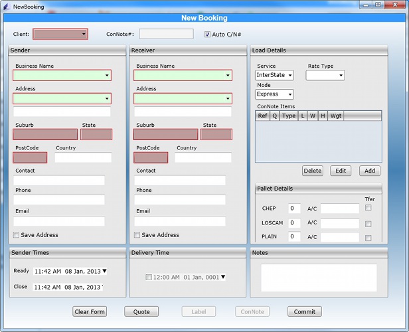This screenshot has width=409, height=332.
Task: Click the Edit ConNote item button
Action: pyautogui.click(x=341, y=171)
